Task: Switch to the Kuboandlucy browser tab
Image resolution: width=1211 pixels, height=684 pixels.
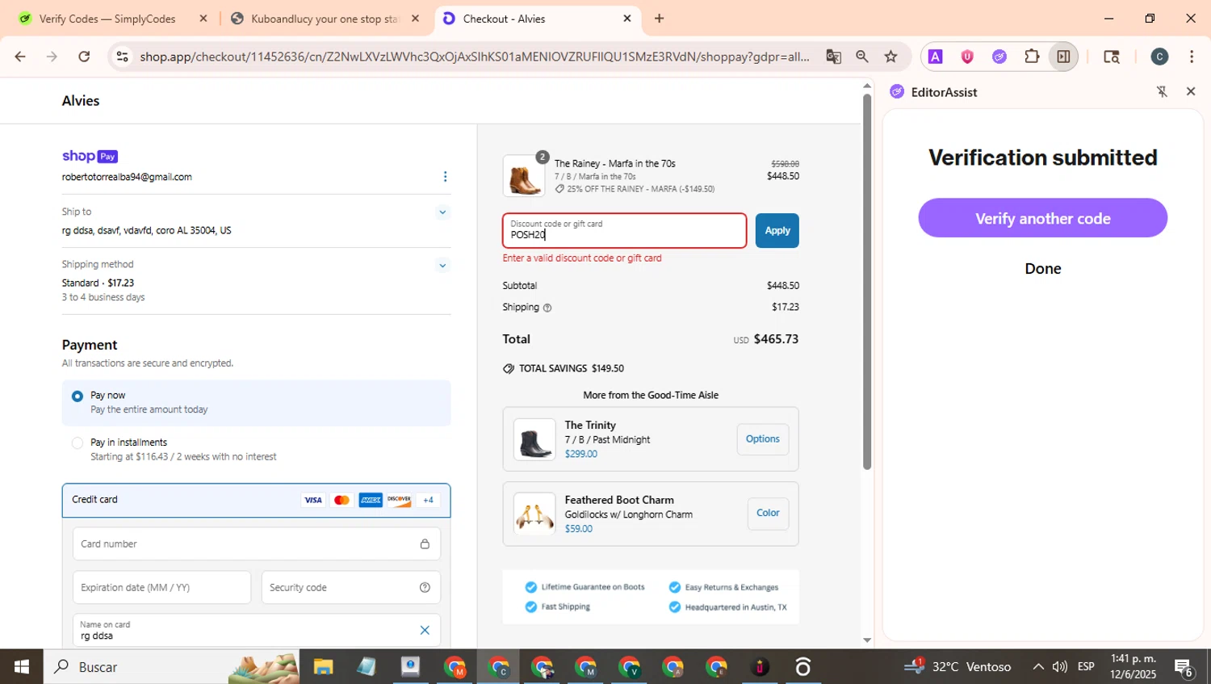Action: click(324, 19)
